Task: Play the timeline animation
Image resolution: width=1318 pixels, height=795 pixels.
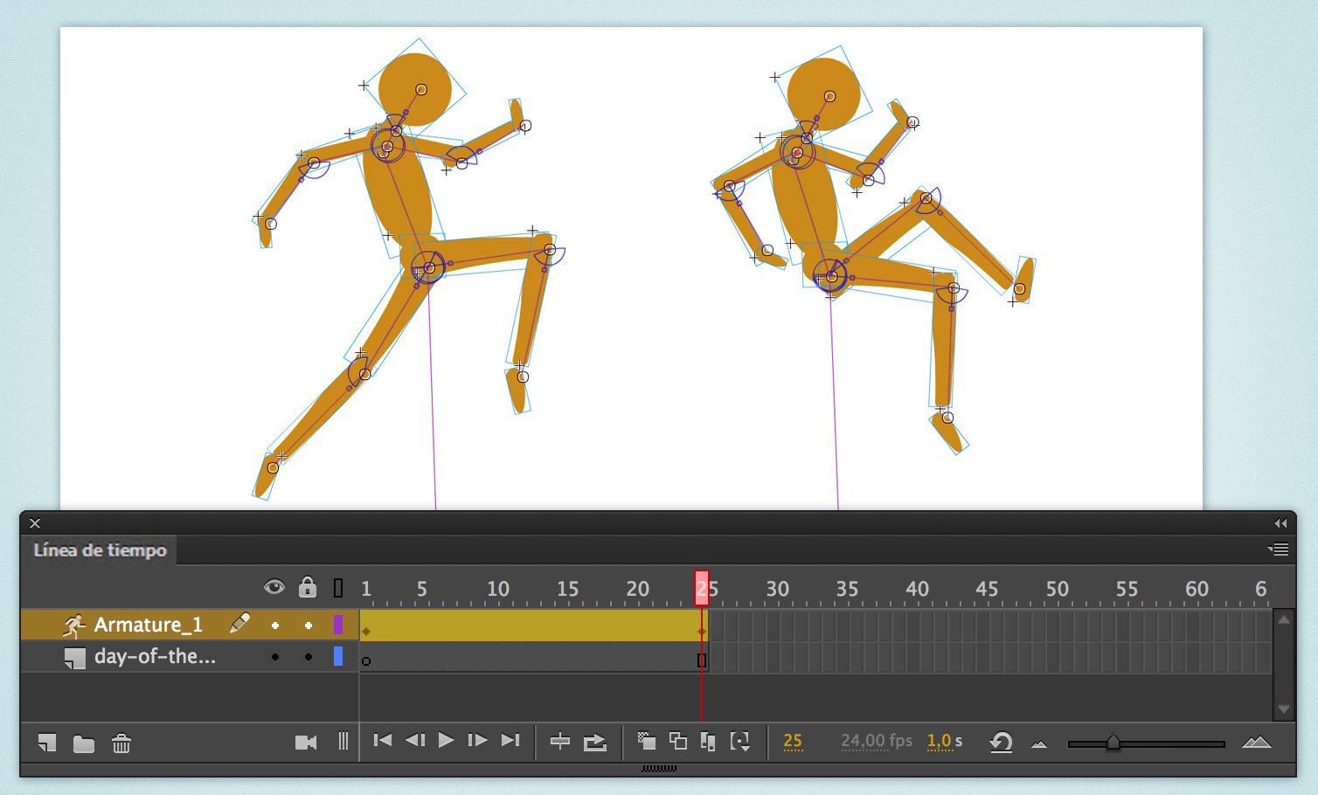Action: click(446, 741)
